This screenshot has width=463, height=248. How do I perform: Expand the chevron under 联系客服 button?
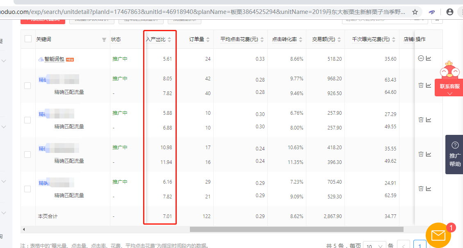pyautogui.click(x=450, y=93)
